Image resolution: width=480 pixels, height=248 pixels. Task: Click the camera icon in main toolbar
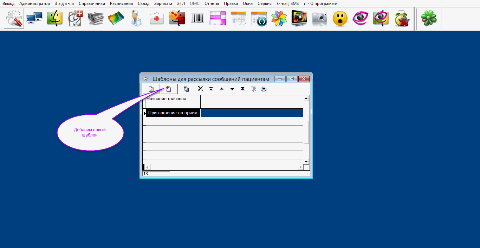click(319, 18)
